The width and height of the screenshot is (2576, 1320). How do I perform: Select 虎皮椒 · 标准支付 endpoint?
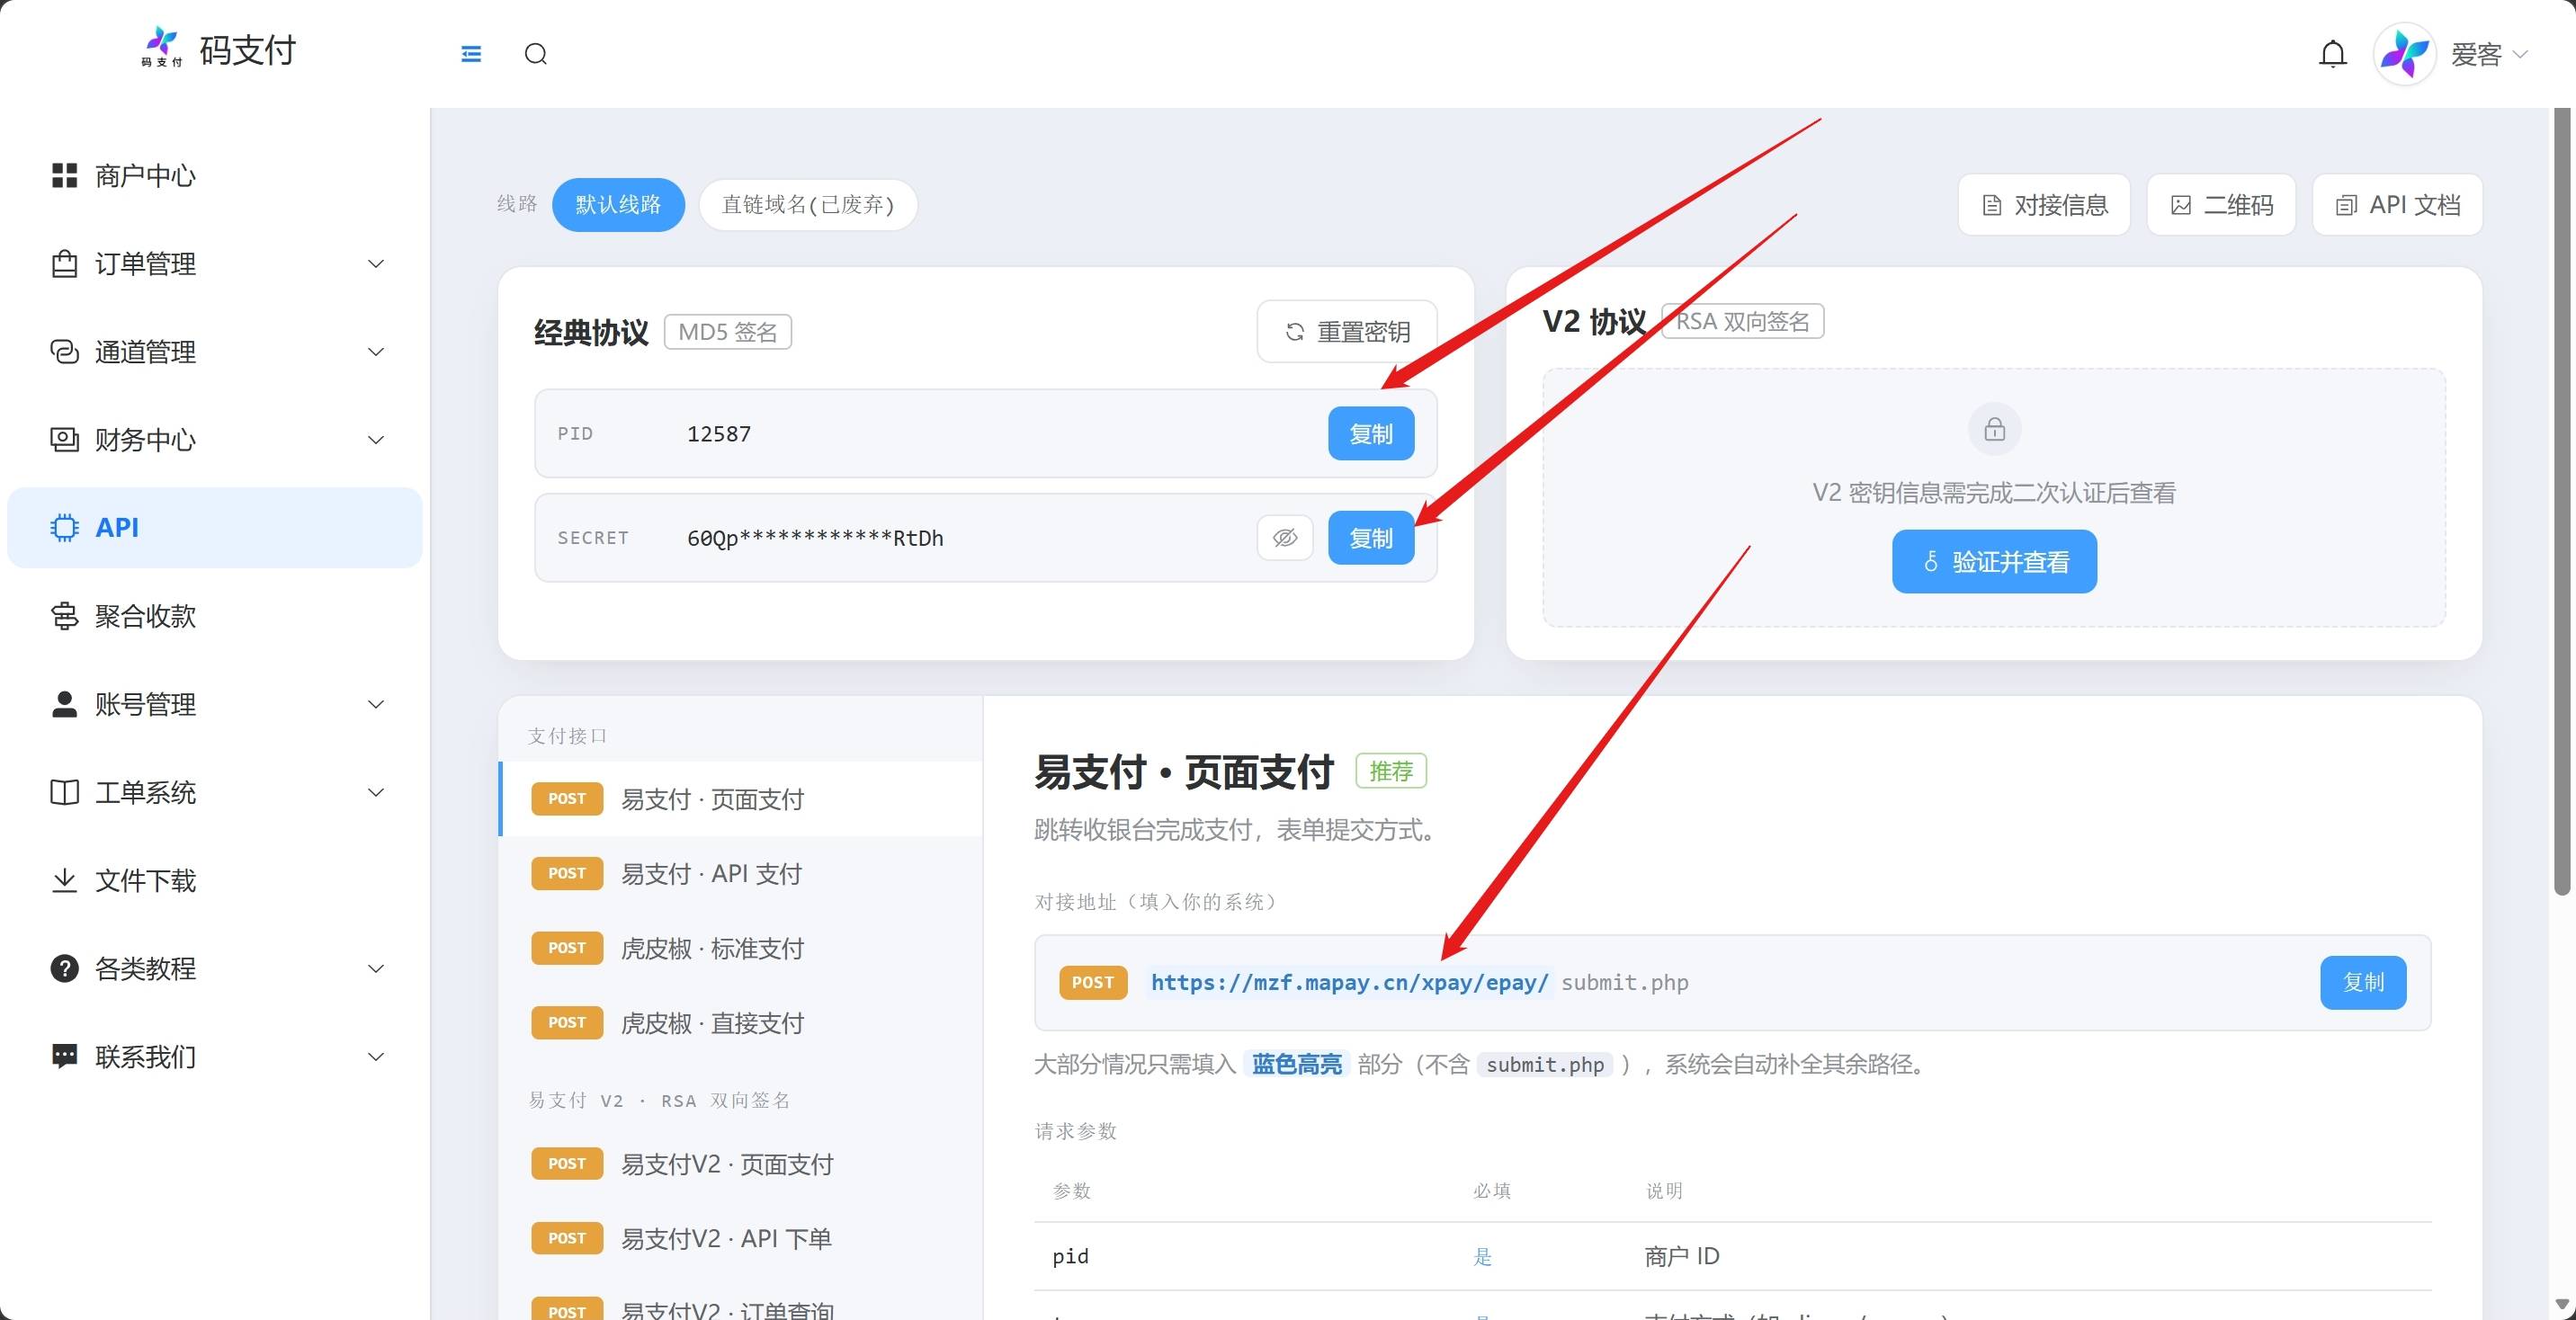[x=741, y=948]
